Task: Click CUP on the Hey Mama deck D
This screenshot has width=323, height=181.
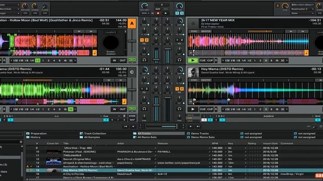Action: point(210,110)
